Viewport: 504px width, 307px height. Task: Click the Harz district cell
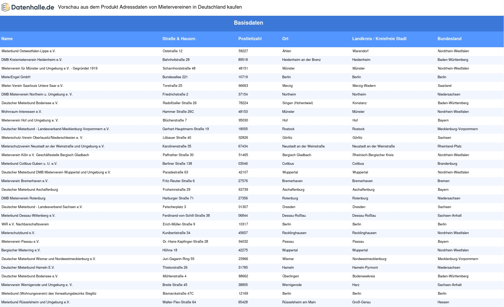(356, 285)
